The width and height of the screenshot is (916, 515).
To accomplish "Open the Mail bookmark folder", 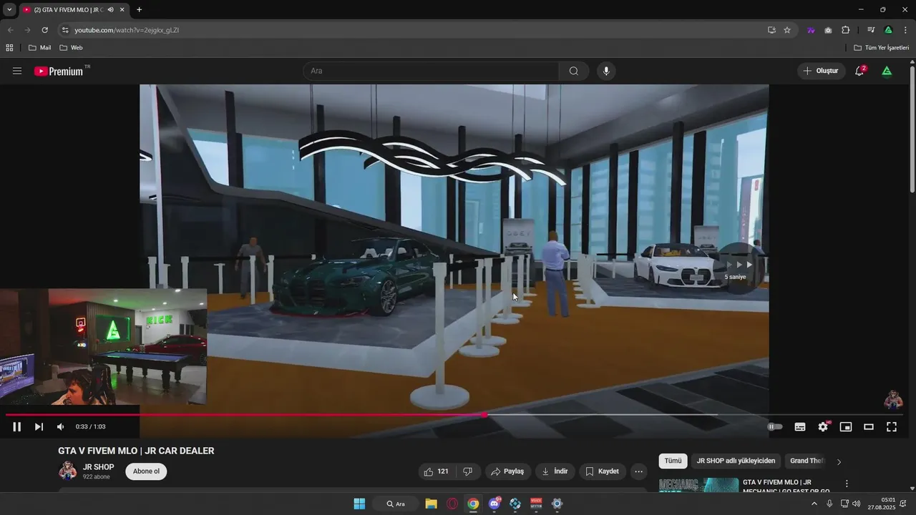I will [39, 48].
